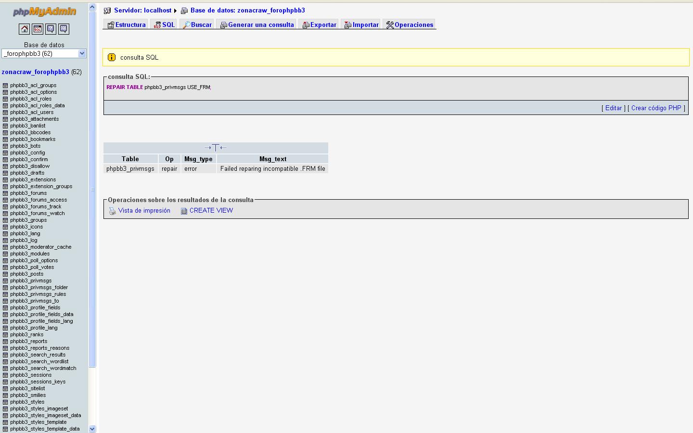Viewport: 693px width, 433px height.
Task: Toggle the full texts arrows icon
Action: 215,148
